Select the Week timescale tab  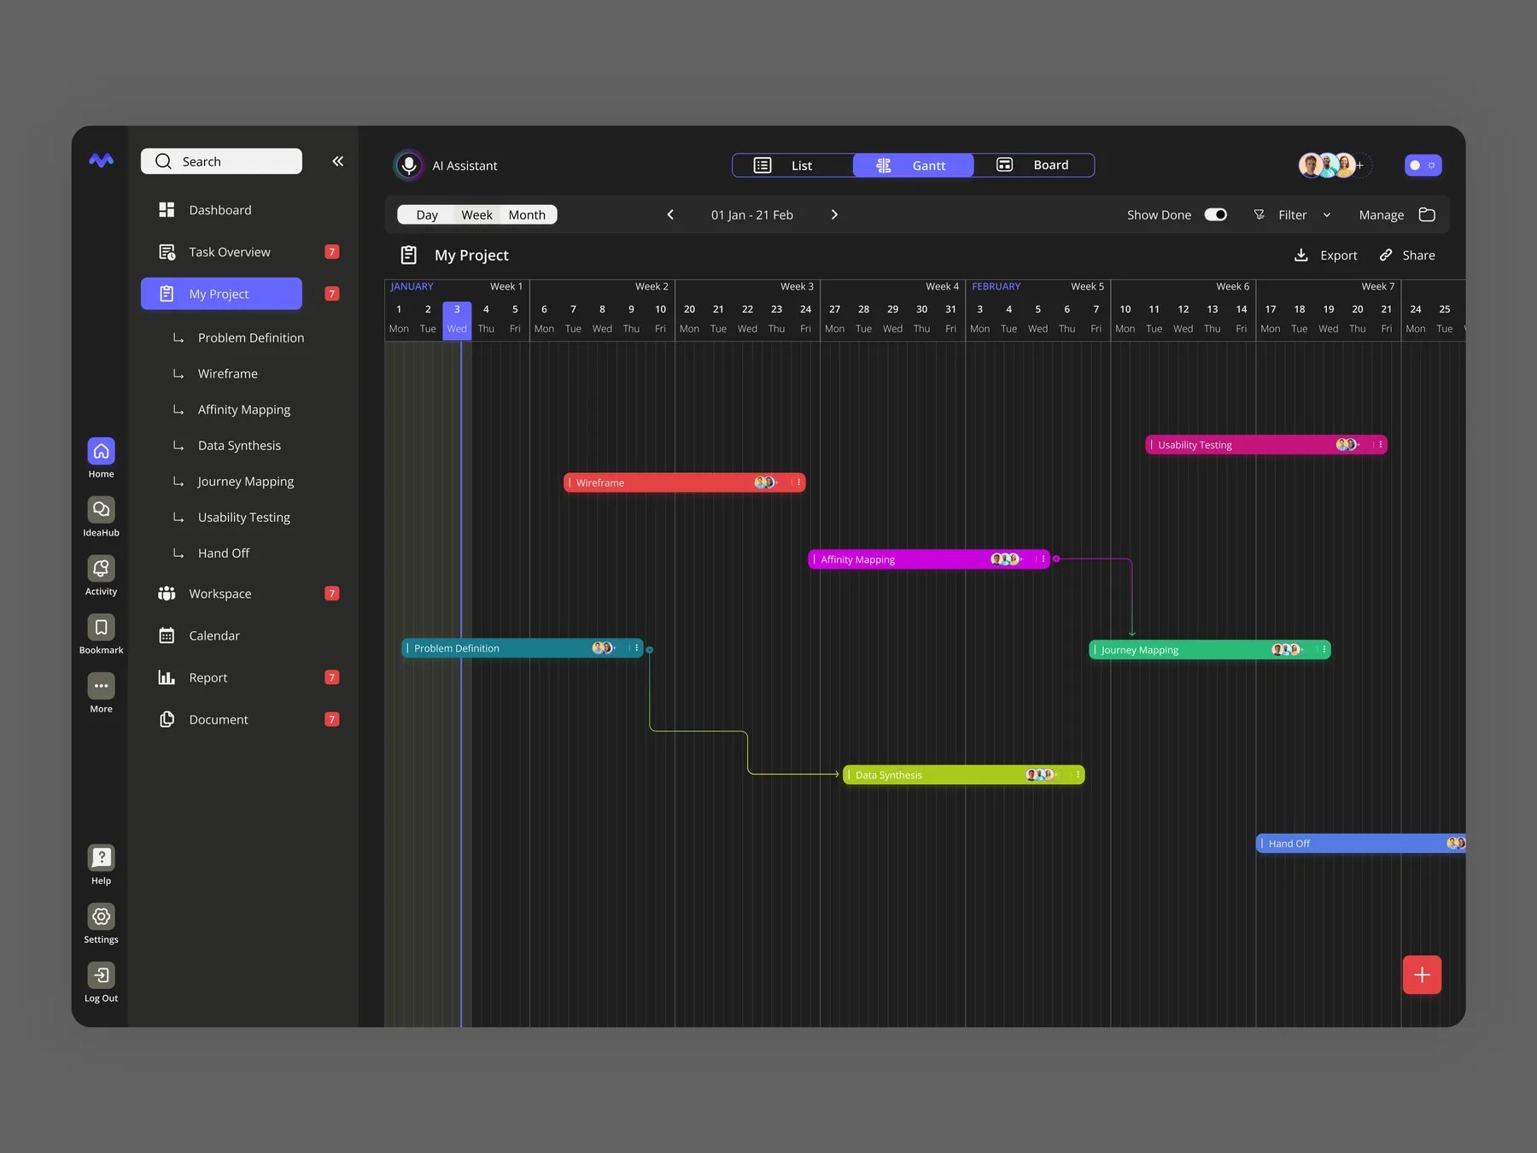[476, 214]
